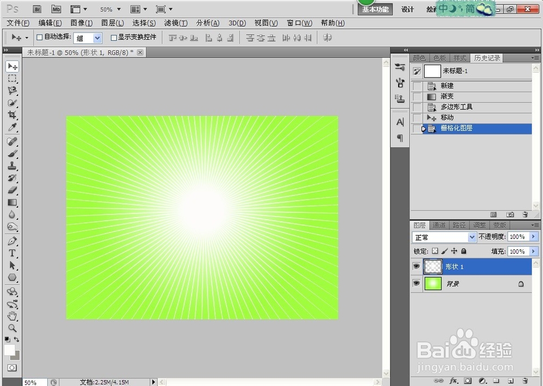Select the Eraser tool
The width and height of the screenshot is (543, 386).
tap(12, 190)
